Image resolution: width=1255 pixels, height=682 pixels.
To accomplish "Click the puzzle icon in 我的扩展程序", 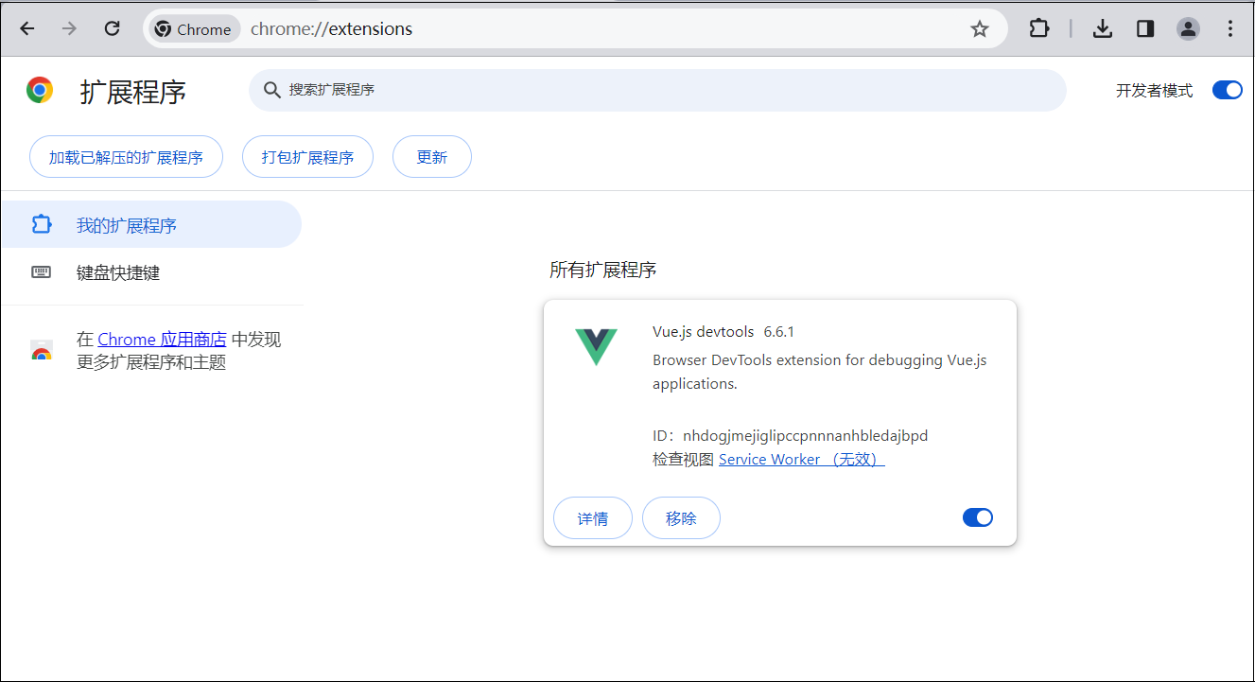I will click(x=41, y=225).
